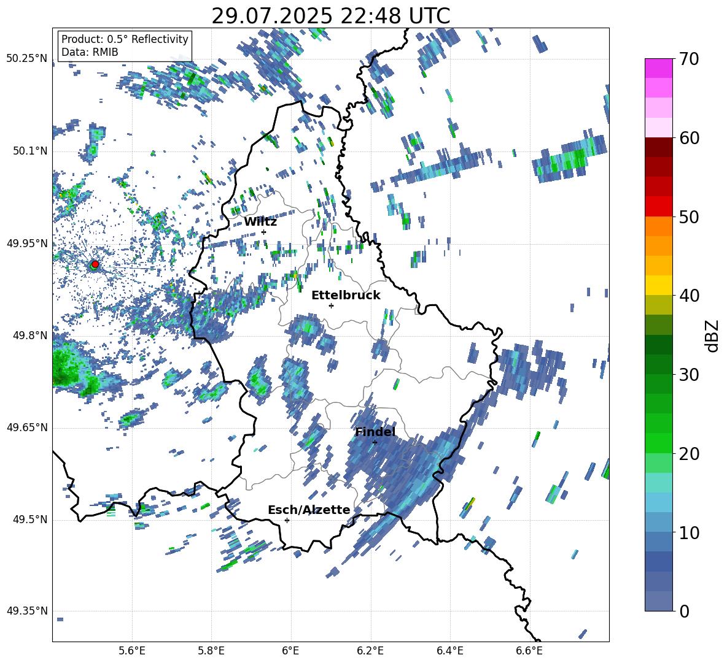
Task: Click the 0 value on the colorbar
Action: click(x=684, y=611)
